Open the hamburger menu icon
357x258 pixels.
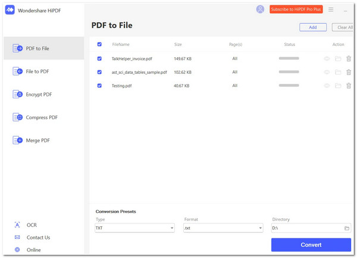coord(331,10)
